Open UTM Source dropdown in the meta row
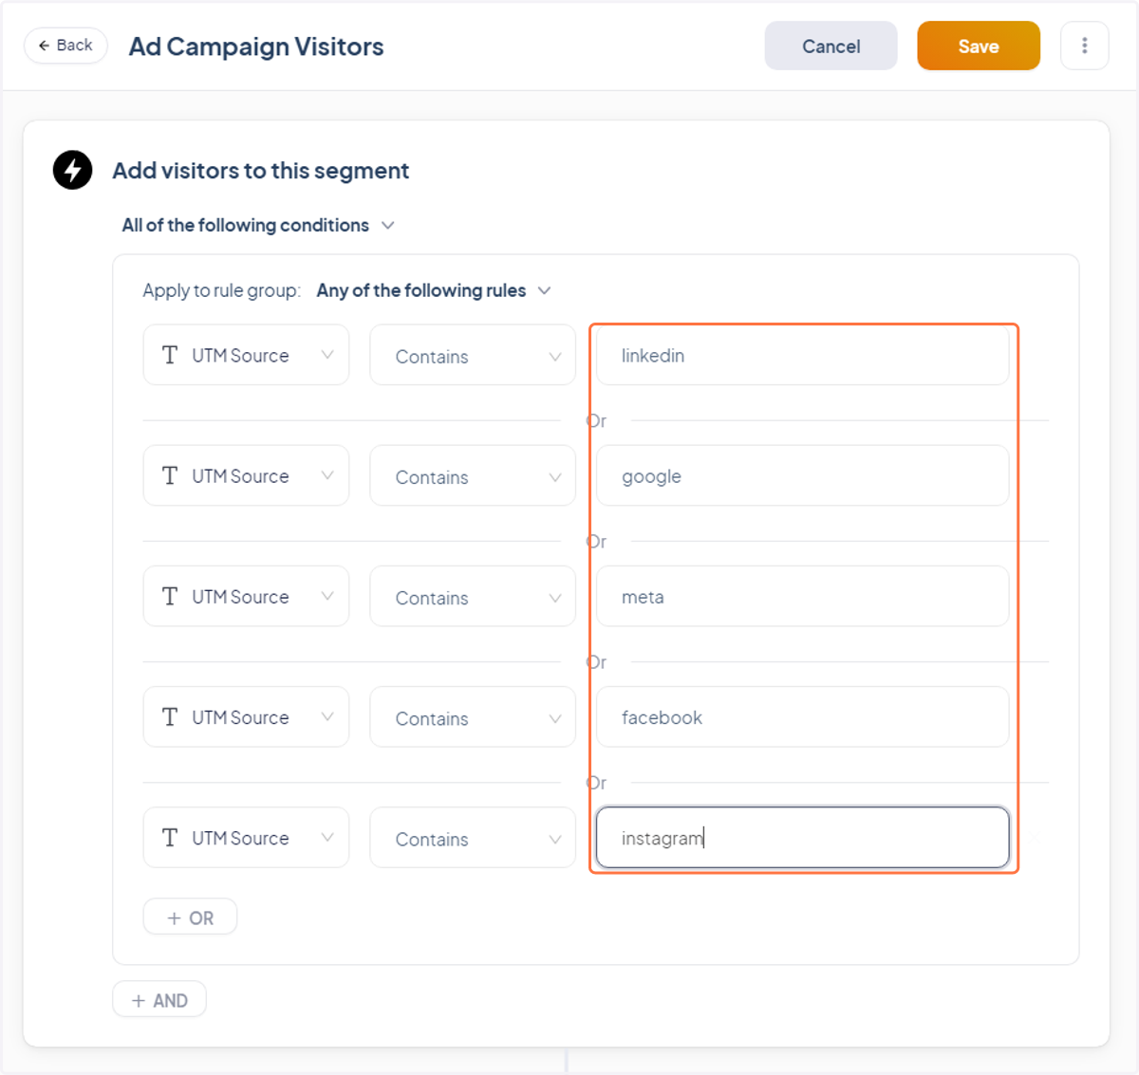The width and height of the screenshot is (1139, 1075). (246, 596)
